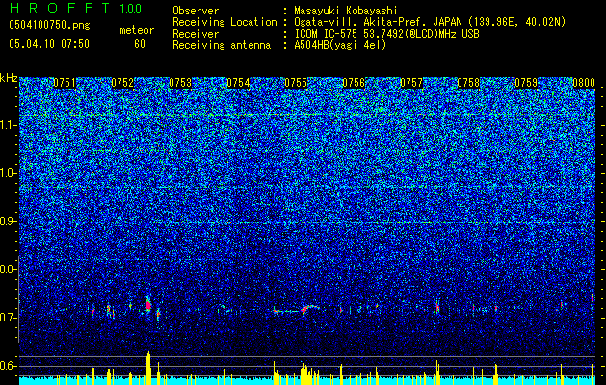The height and width of the screenshot is (385, 606).
Task: Click the 1.0 frequency axis label
Action: (9, 173)
